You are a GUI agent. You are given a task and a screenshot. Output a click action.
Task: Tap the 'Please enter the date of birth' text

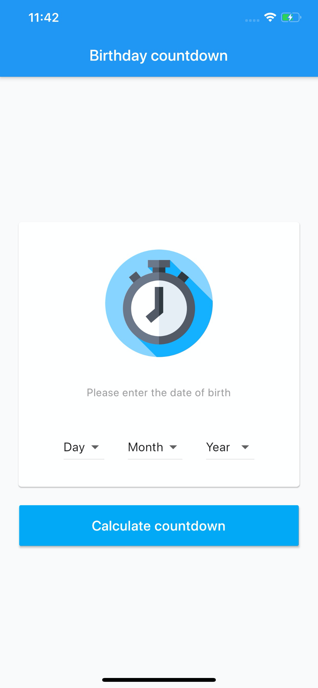pos(159,393)
